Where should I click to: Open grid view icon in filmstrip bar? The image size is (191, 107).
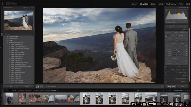pos(10,91)
